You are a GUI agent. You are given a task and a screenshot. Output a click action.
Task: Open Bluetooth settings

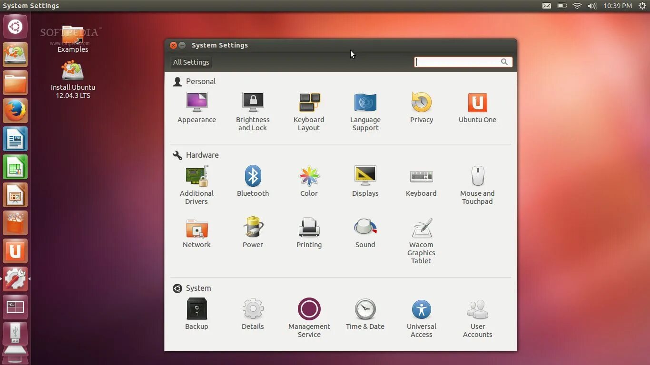(253, 182)
